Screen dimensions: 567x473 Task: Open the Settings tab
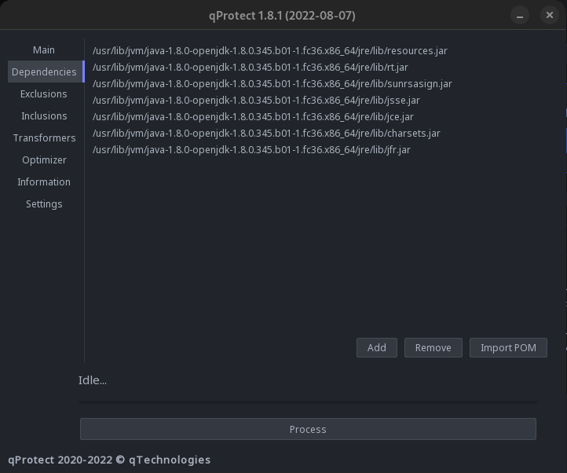[44, 203]
